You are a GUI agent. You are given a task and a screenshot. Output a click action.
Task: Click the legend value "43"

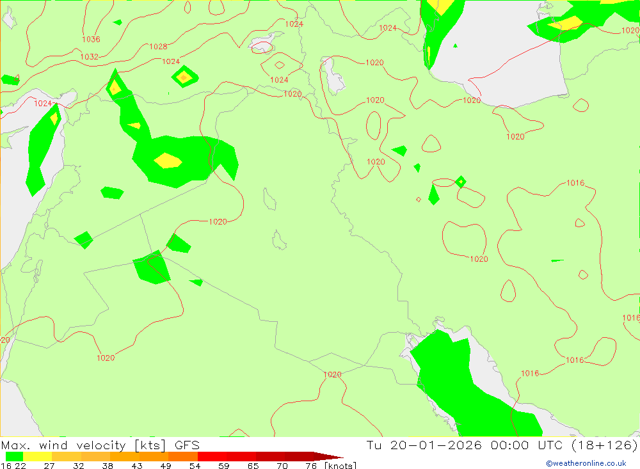[x=137, y=466]
